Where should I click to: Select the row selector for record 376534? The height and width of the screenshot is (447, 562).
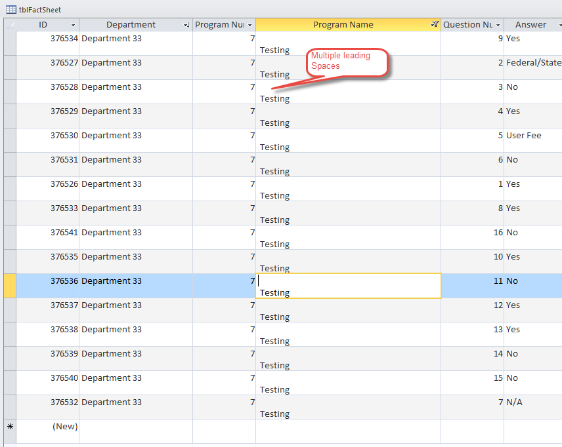(10, 43)
